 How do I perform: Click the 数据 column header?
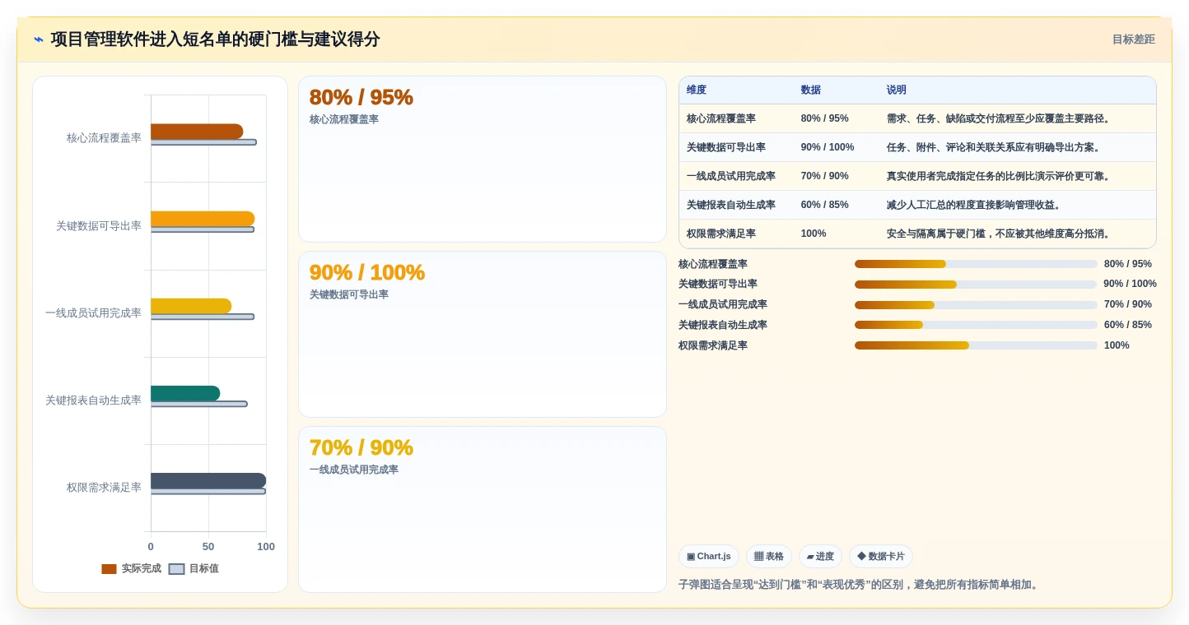(811, 90)
